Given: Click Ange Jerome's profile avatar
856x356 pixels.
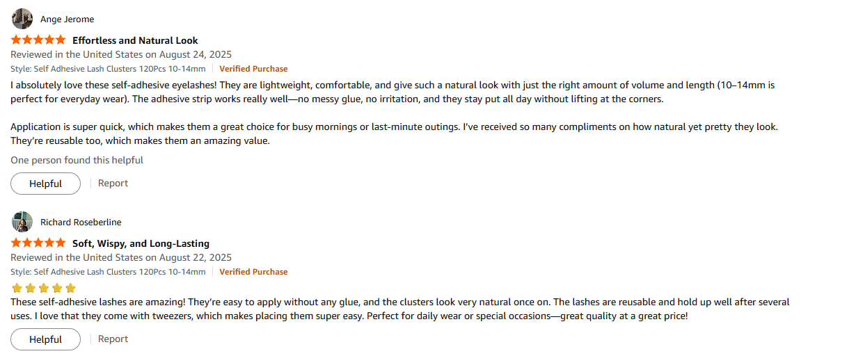Looking at the screenshot, I should click(x=22, y=19).
